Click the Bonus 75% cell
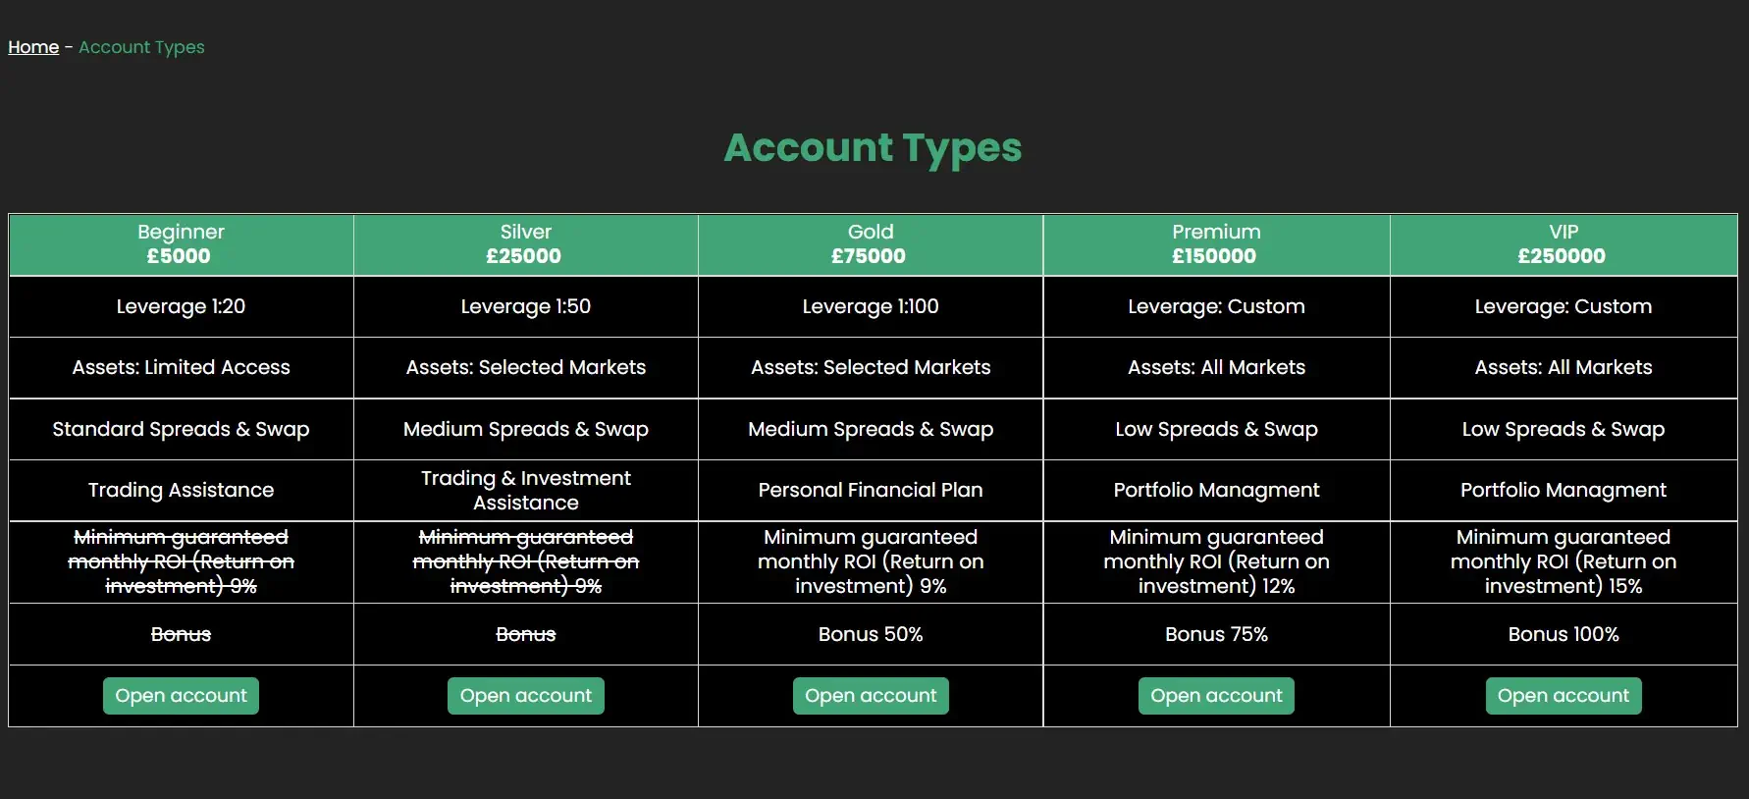Viewport: 1749px width, 799px height. [x=1216, y=634]
